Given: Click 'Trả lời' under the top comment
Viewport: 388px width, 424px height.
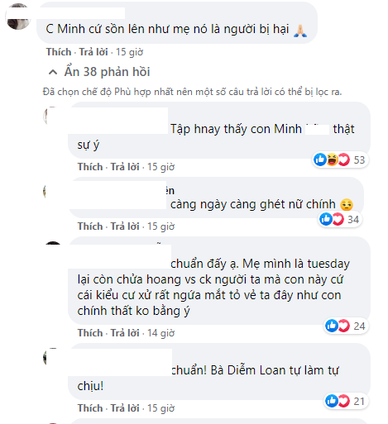Looking at the screenshot, I should [x=93, y=52].
